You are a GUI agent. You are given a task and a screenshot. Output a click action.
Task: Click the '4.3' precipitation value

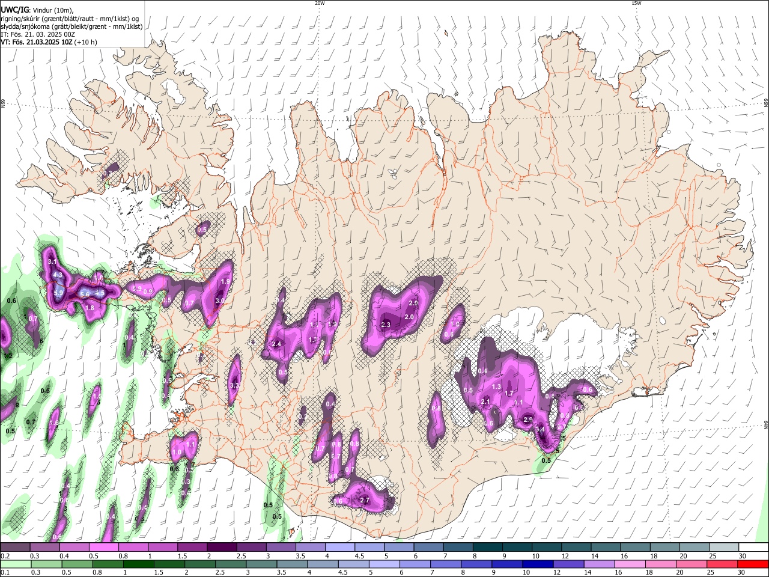[x=58, y=275]
